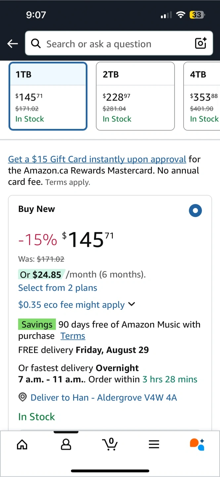
Task: Open Amazon Music savings Terms link
Action: click(73, 336)
